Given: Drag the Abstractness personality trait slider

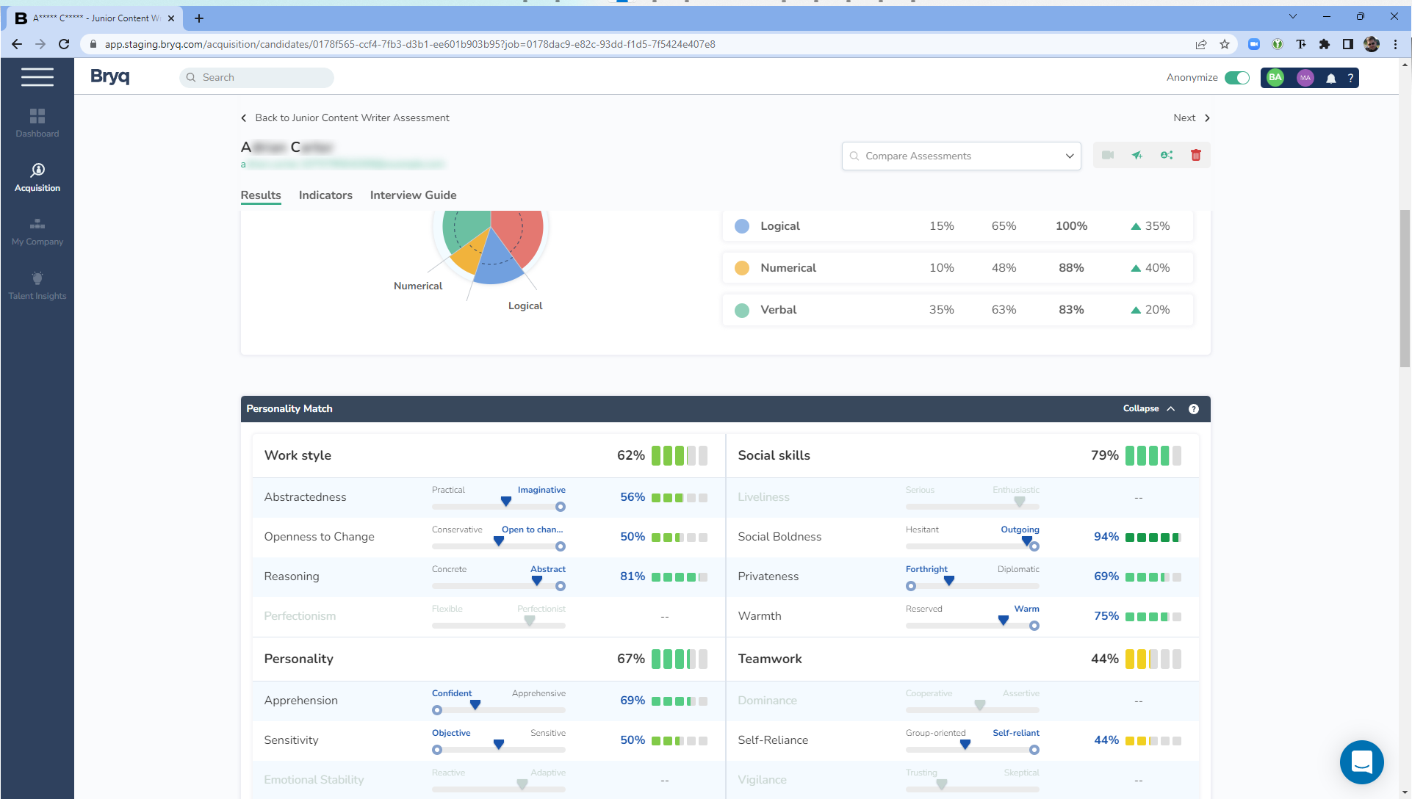Looking at the screenshot, I should (x=506, y=502).
